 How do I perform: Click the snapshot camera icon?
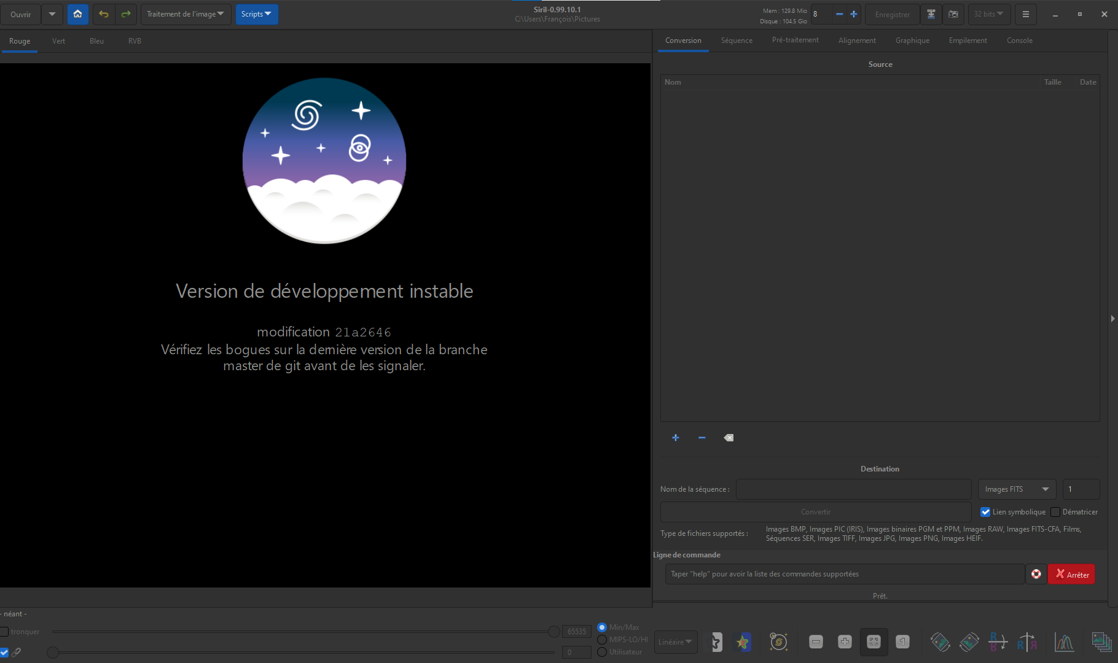pyautogui.click(x=953, y=14)
